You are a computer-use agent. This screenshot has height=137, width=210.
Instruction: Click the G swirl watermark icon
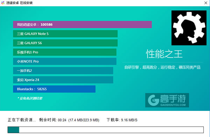pos(154,100)
